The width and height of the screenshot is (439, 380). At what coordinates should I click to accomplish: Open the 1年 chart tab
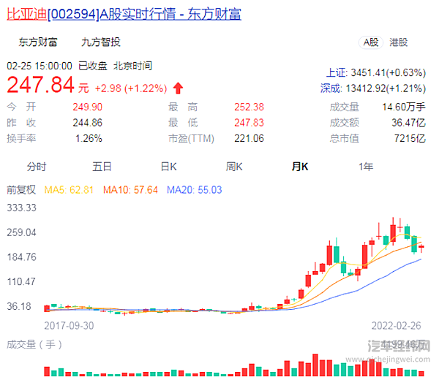[366, 167]
